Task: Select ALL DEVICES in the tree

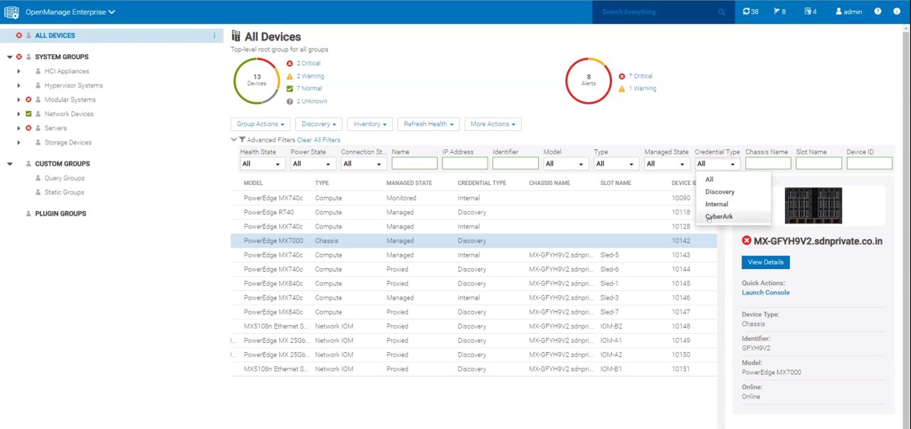Action: (x=55, y=36)
